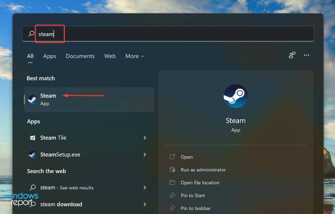The width and height of the screenshot is (335, 214).
Task: Click the ellipsis options icon
Action: [x=307, y=55]
